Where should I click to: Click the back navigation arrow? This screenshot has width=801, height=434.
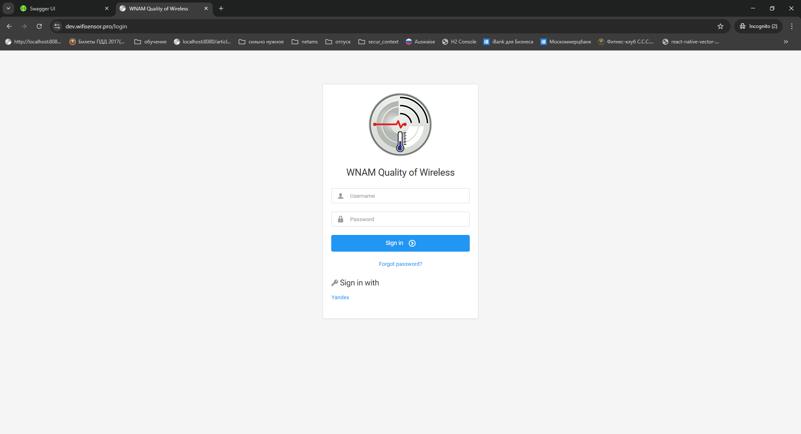(9, 26)
